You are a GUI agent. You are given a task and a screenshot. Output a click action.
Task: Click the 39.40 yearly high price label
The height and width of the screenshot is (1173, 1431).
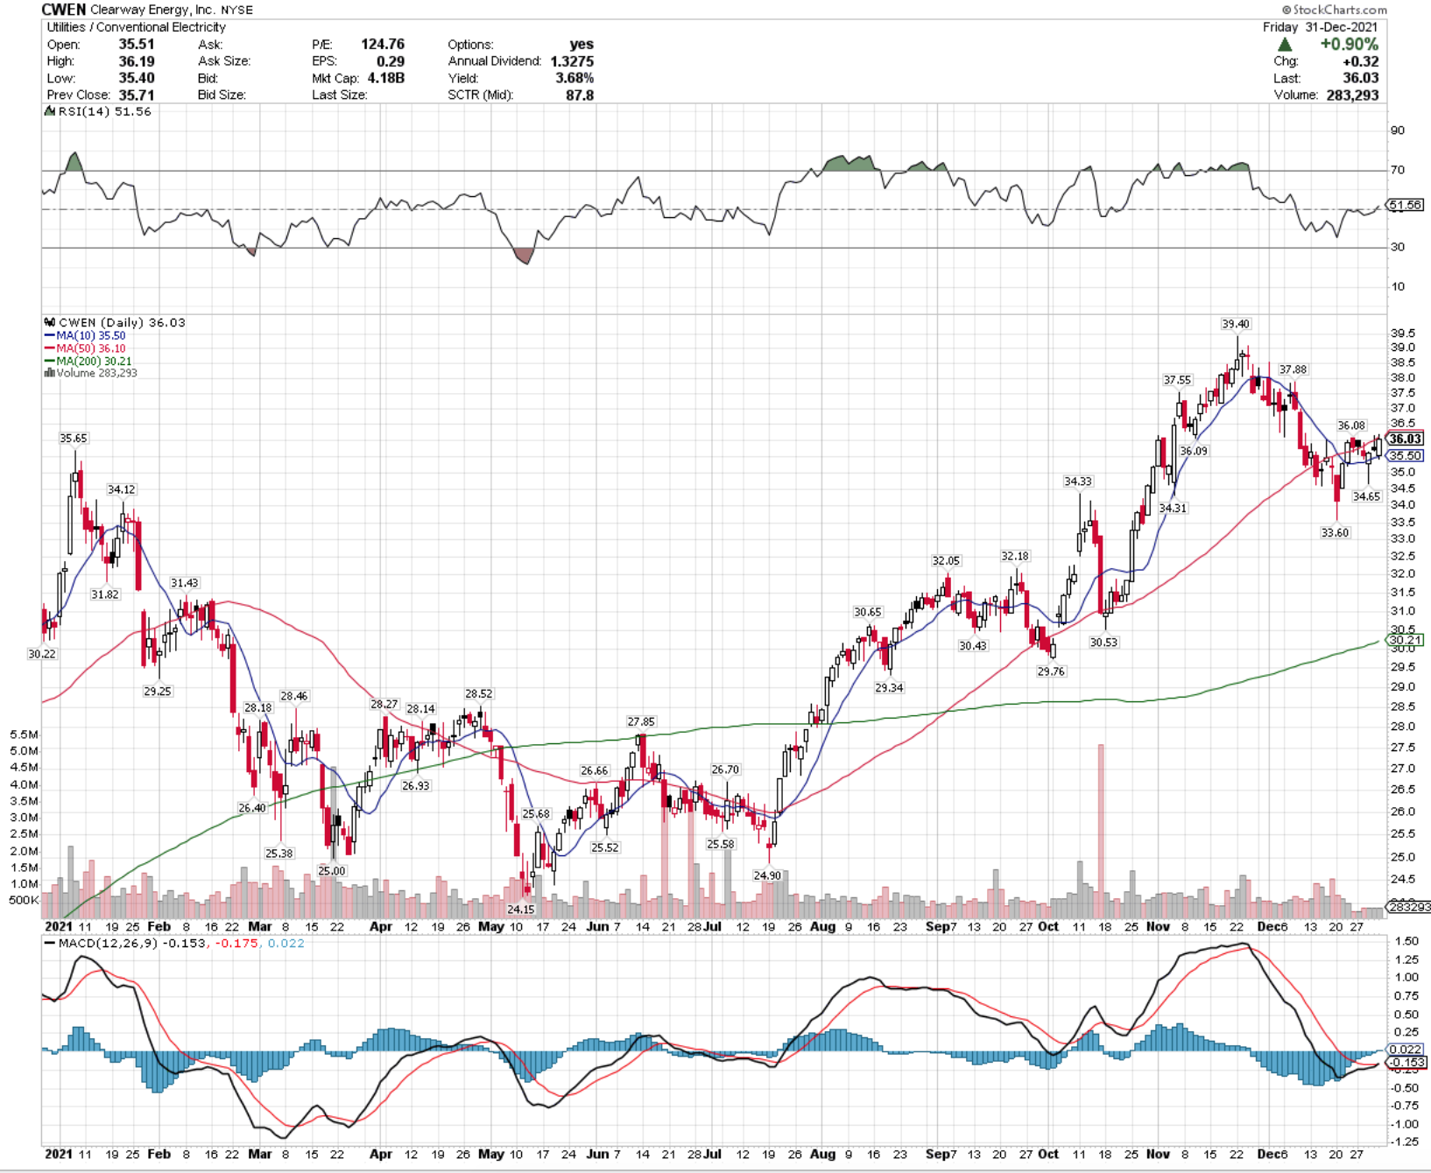click(x=1236, y=324)
